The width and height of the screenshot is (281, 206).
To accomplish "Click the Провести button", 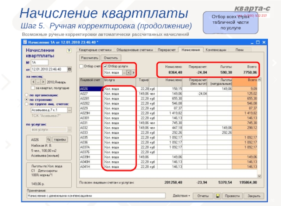I will [x=232, y=196].
